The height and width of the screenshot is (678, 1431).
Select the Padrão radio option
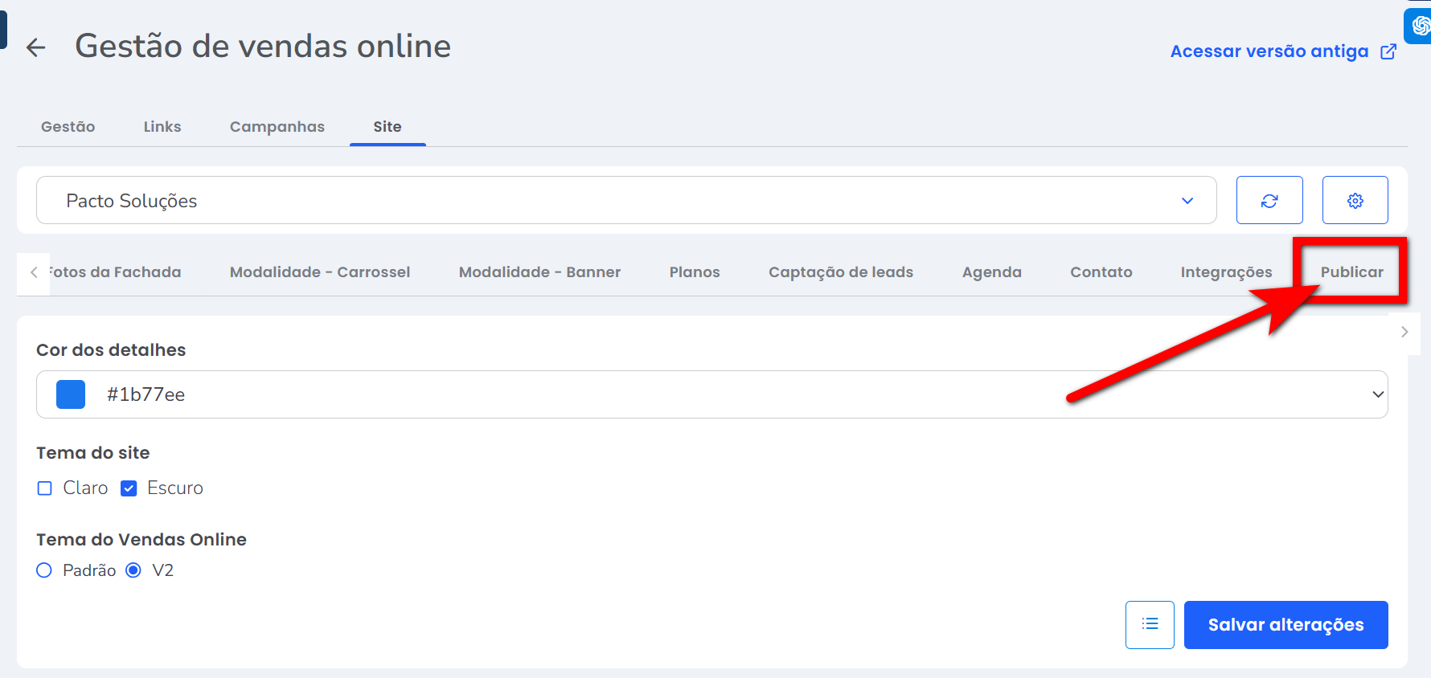[x=44, y=570]
